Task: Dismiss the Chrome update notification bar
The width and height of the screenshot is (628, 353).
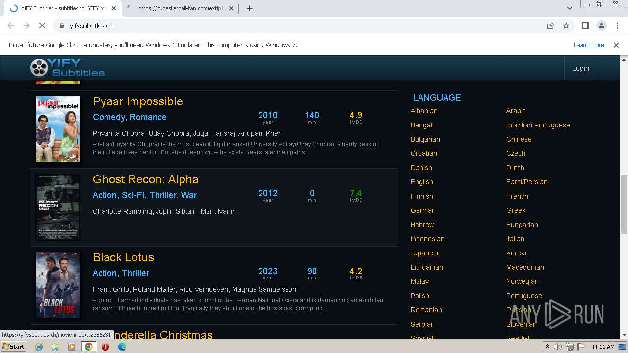Action: click(x=616, y=45)
